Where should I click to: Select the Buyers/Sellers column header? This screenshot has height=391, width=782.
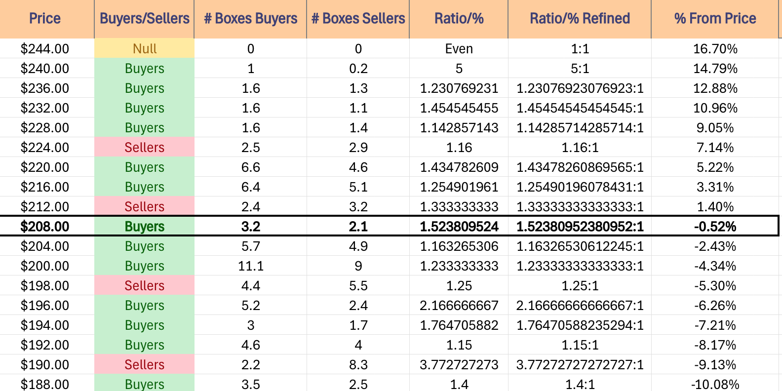click(144, 19)
